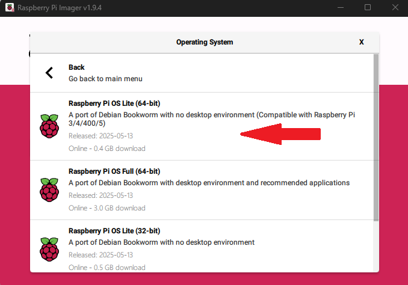This screenshot has height=285, width=408.
Task: Click 'Released: 2025-05-13' under OS Lite (64-bit)
Action: pos(100,136)
